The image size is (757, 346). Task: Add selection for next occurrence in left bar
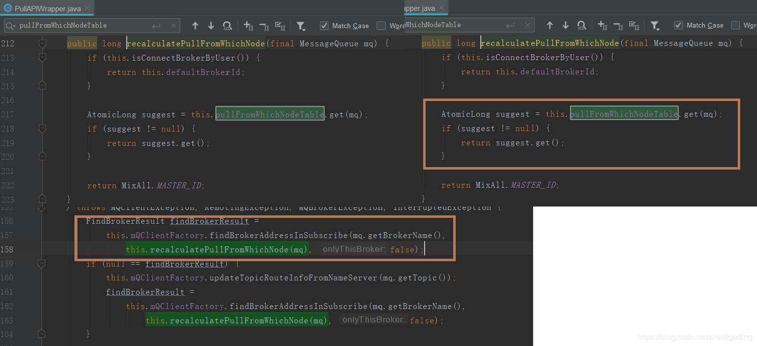(x=248, y=26)
